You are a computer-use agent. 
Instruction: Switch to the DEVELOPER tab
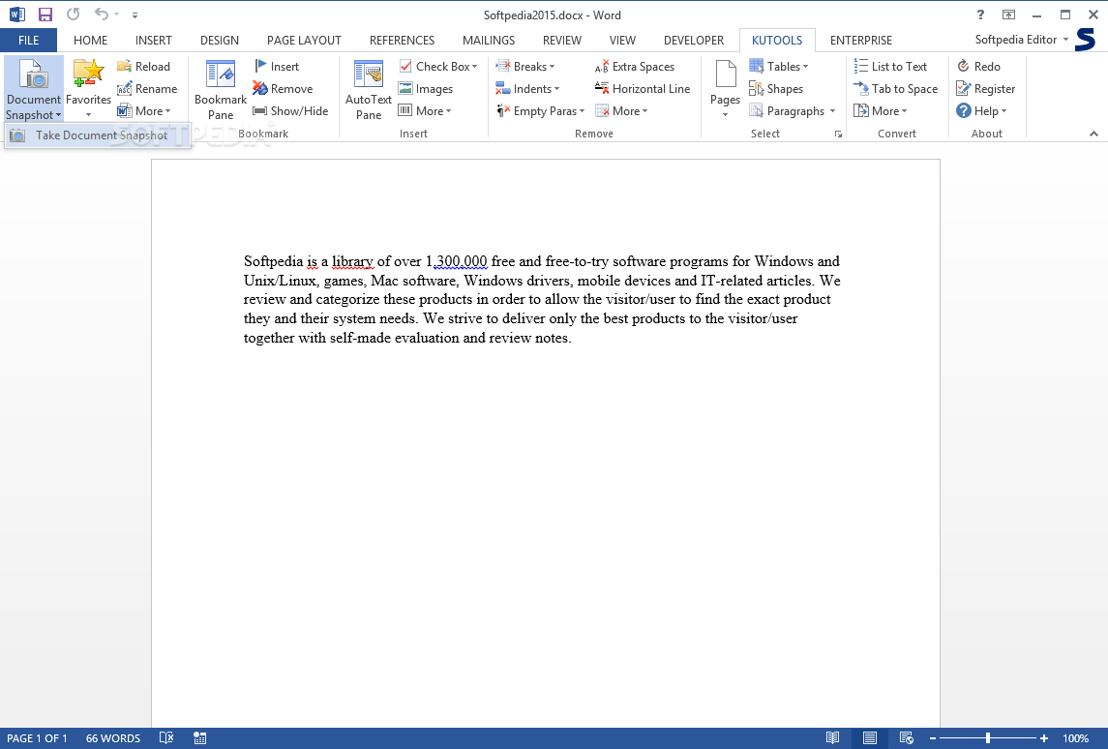point(694,41)
